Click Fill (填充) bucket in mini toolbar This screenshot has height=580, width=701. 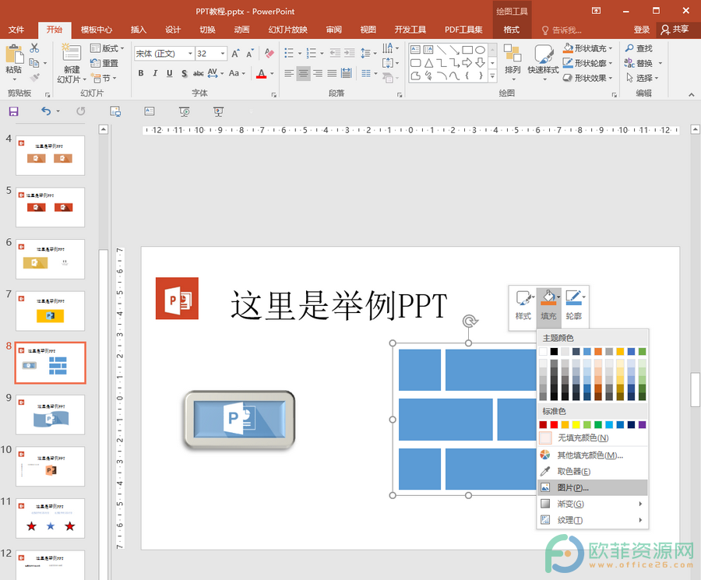548,297
